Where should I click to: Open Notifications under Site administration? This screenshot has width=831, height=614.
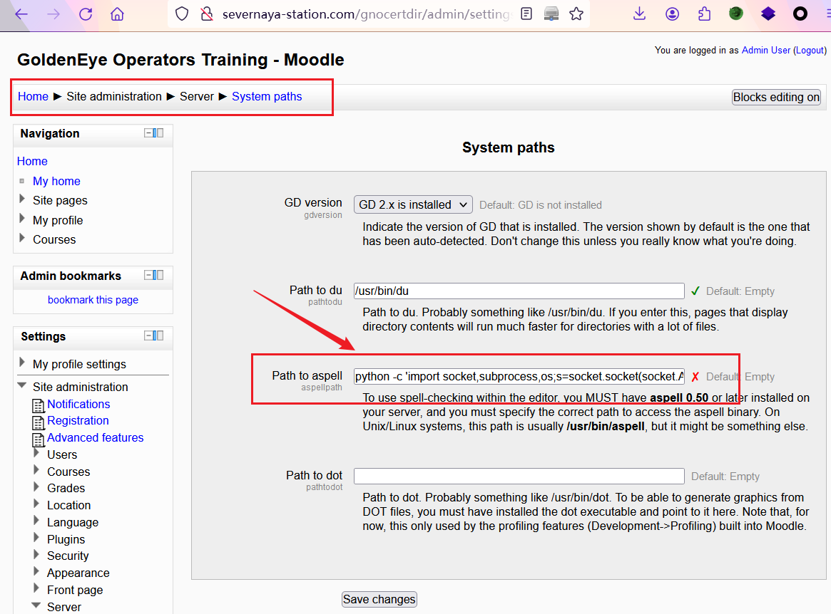point(78,404)
